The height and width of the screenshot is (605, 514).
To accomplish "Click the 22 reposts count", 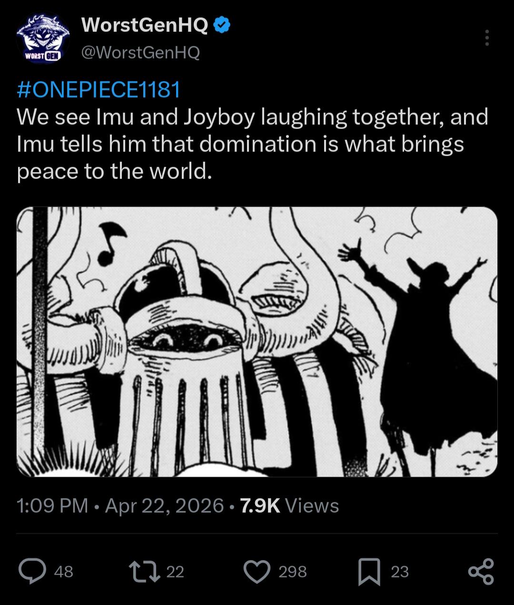I will (175, 572).
